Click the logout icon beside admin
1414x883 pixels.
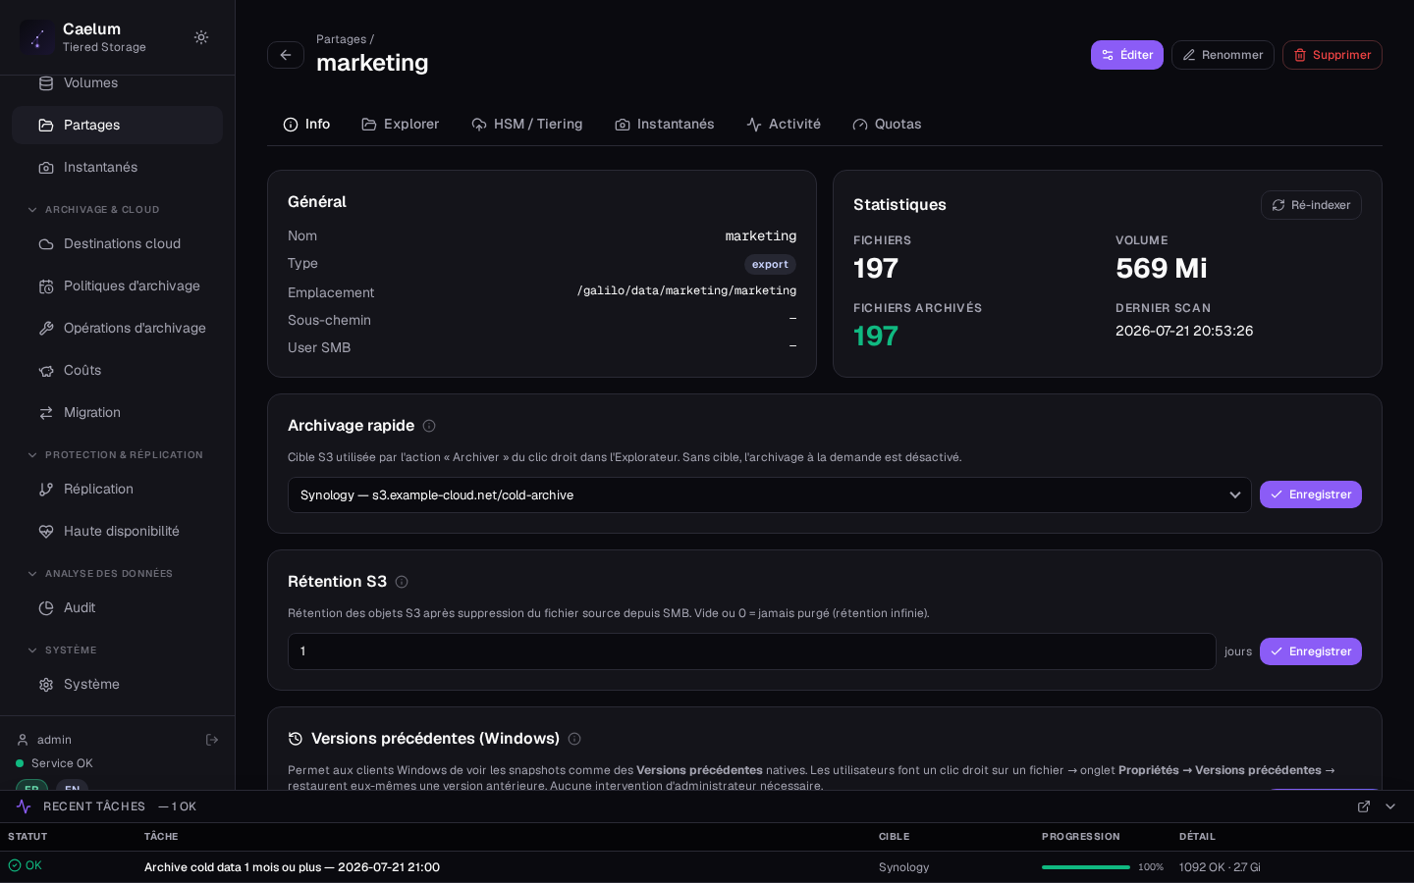(212, 740)
